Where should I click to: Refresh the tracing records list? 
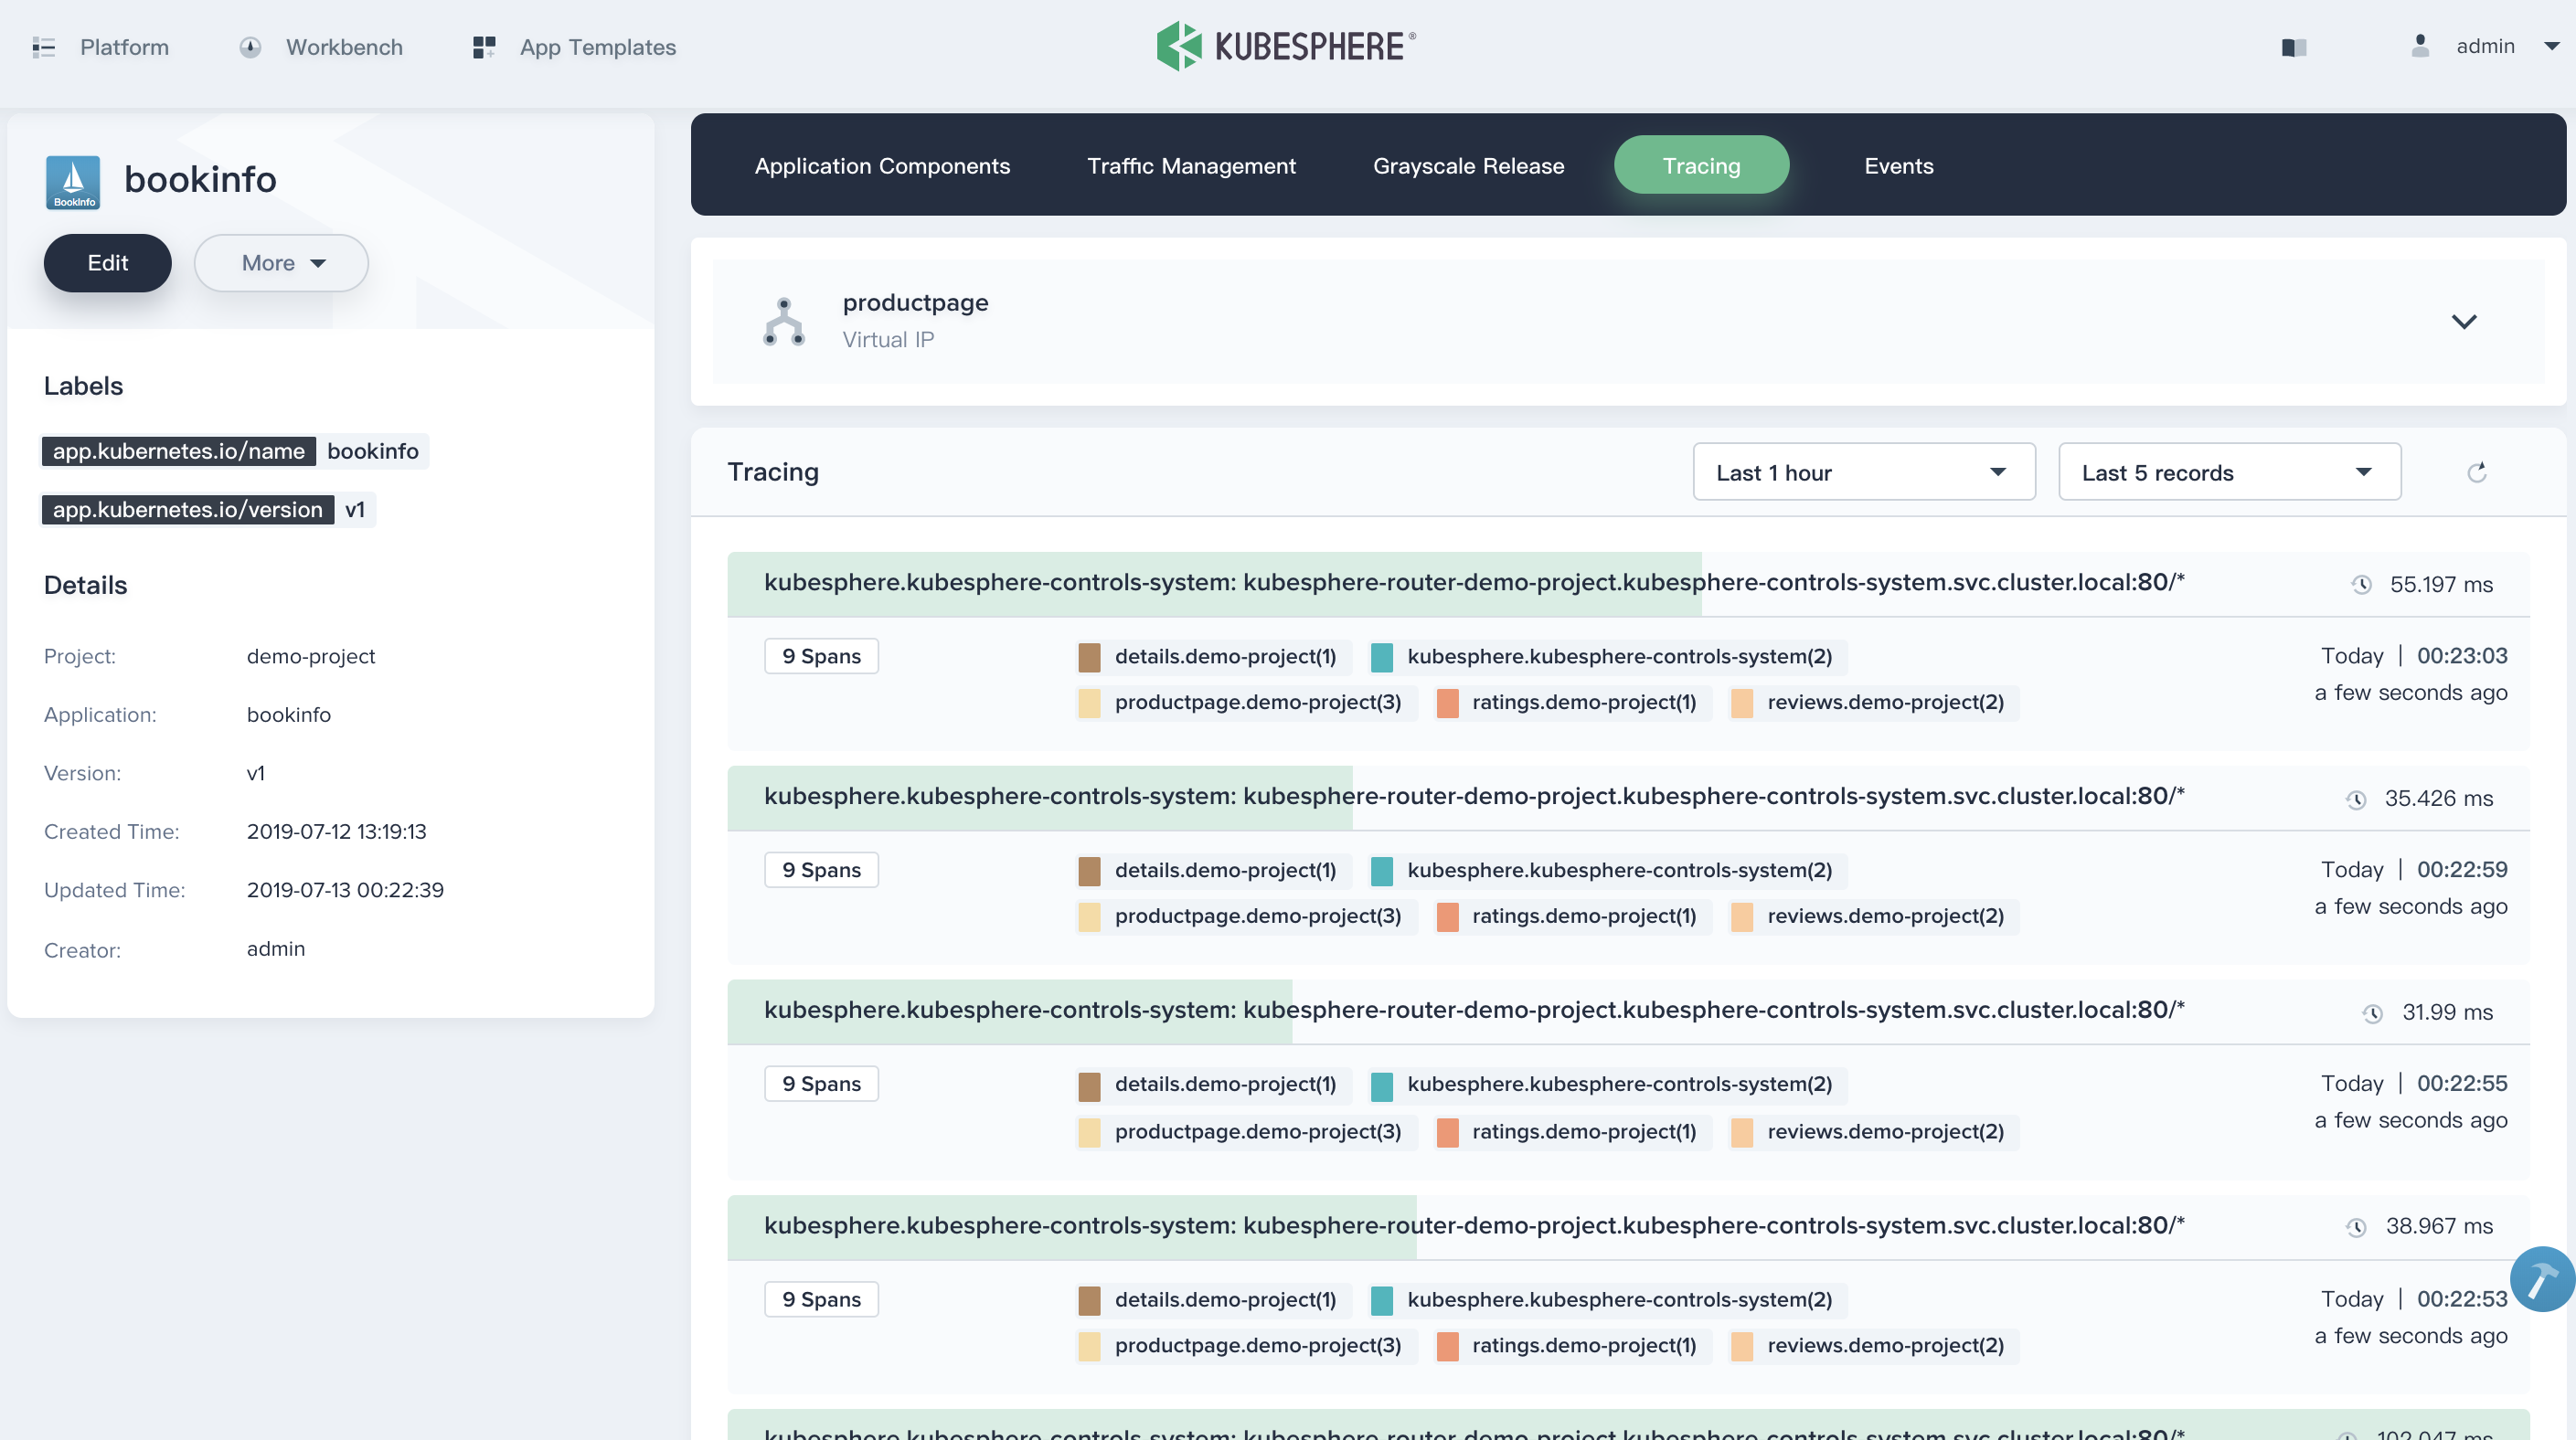(x=2476, y=472)
